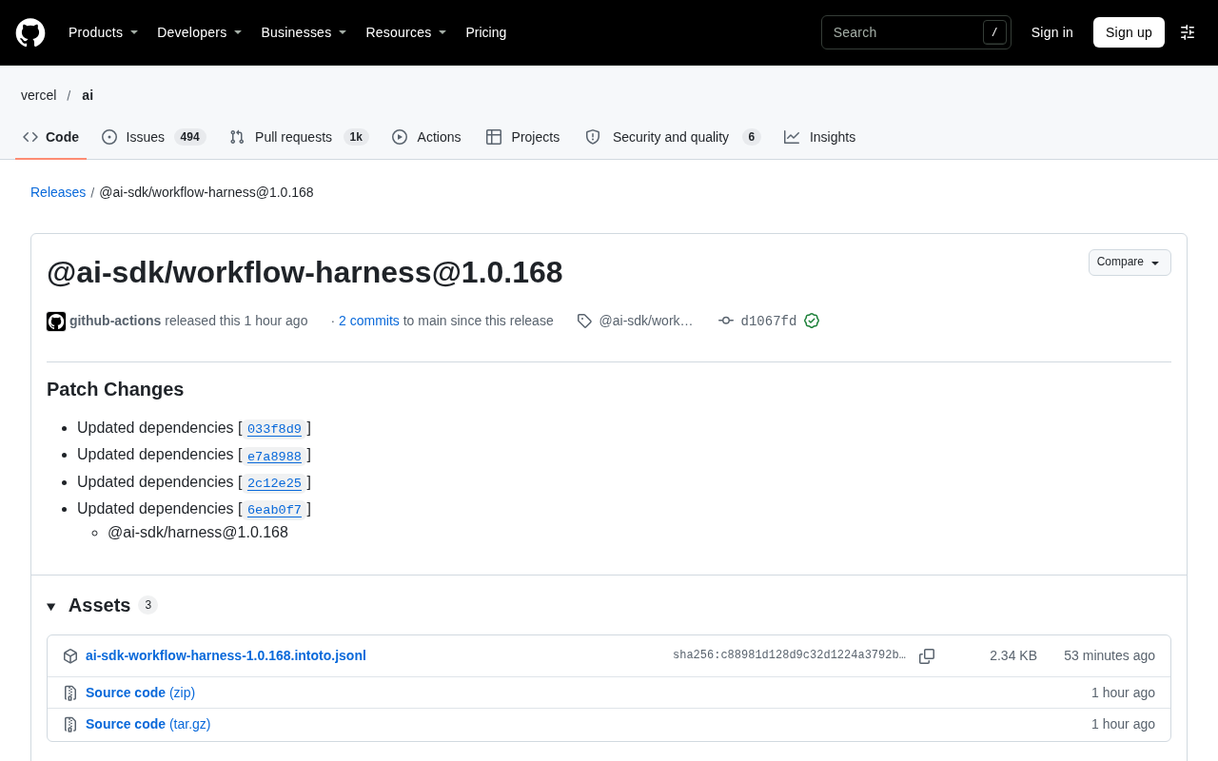Open the Projects tab
The height and width of the screenshot is (761, 1218).
pyautogui.click(x=523, y=137)
